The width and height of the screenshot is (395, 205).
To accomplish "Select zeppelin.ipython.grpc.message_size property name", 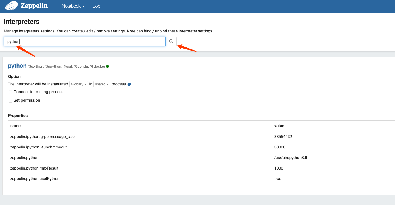I will (x=42, y=137).
